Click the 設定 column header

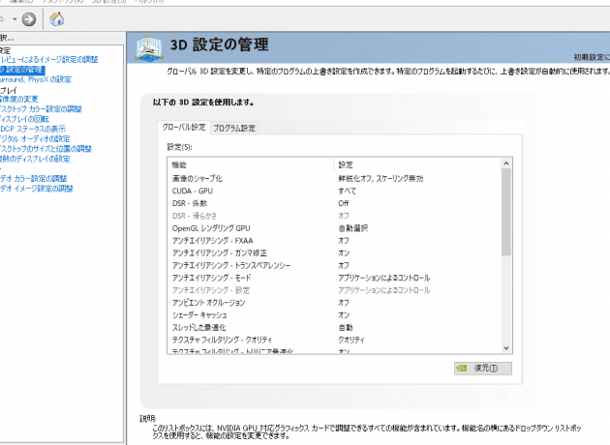pos(417,165)
